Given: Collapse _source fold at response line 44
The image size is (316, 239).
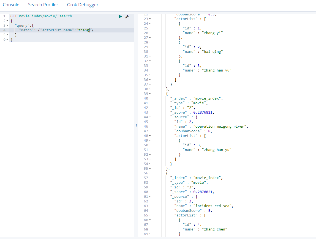Looking at the screenshot, I should 150,117.
